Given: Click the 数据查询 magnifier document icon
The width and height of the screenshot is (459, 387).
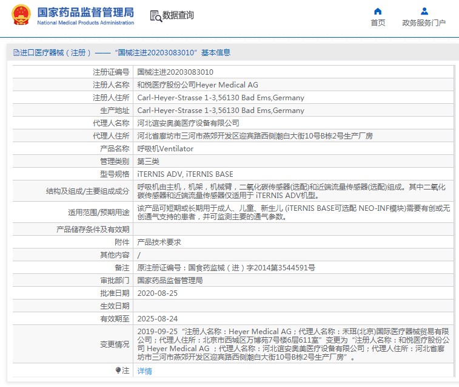Looking at the screenshot, I should tap(155, 15).
